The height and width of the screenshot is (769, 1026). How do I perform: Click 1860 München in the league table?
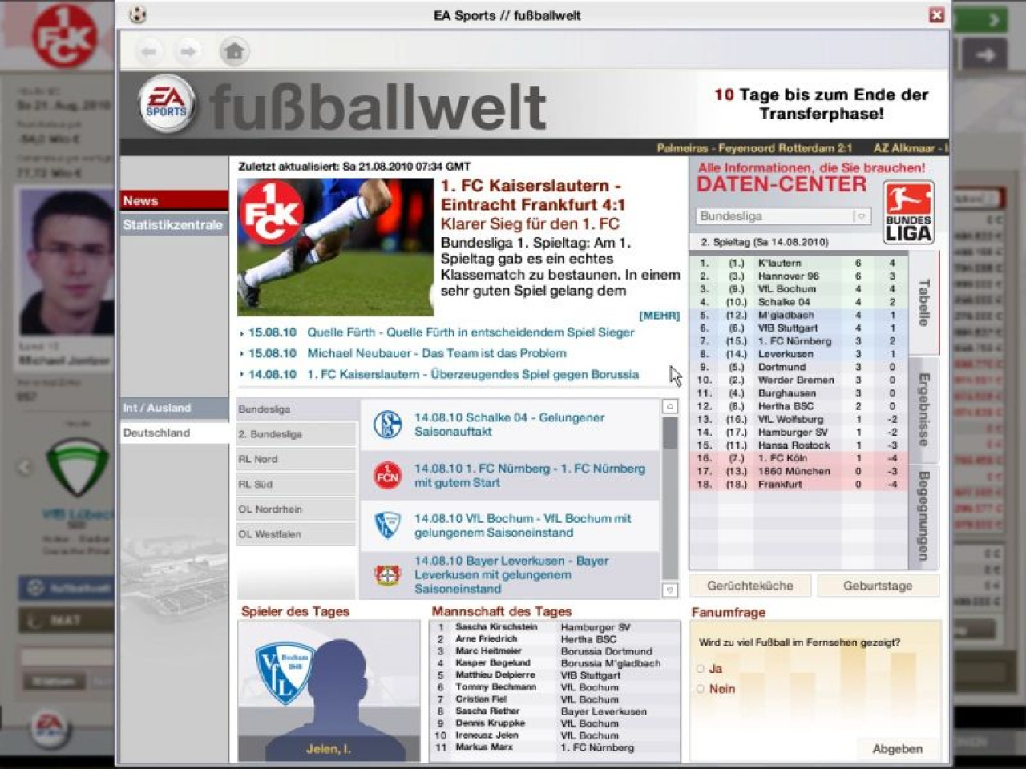pos(794,471)
